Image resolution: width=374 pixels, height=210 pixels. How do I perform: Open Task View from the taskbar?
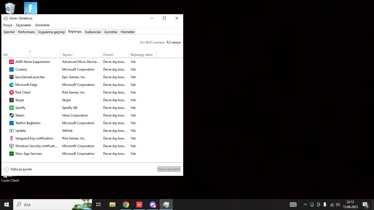[99, 205]
